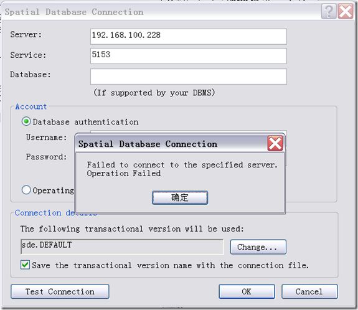Image resolution: width=358 pixels, height=310 pixels.
Task: Click the Cancel button
Action: [x=309, y=291]
